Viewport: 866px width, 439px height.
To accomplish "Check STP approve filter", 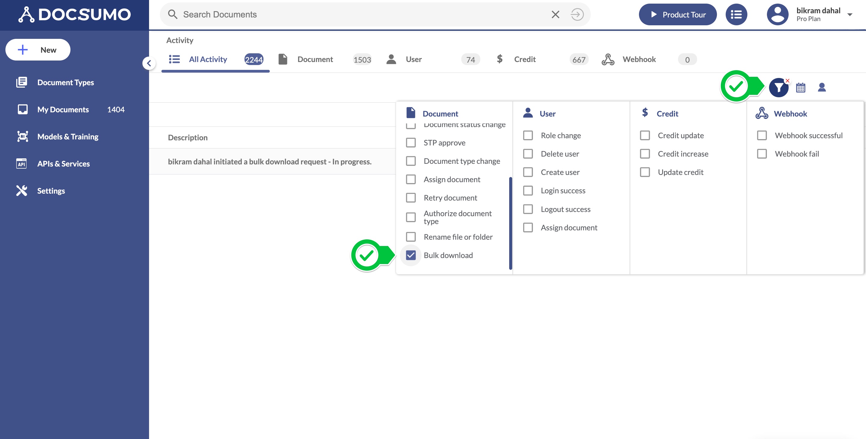I will pyautogui.click(x=410, y=142).
